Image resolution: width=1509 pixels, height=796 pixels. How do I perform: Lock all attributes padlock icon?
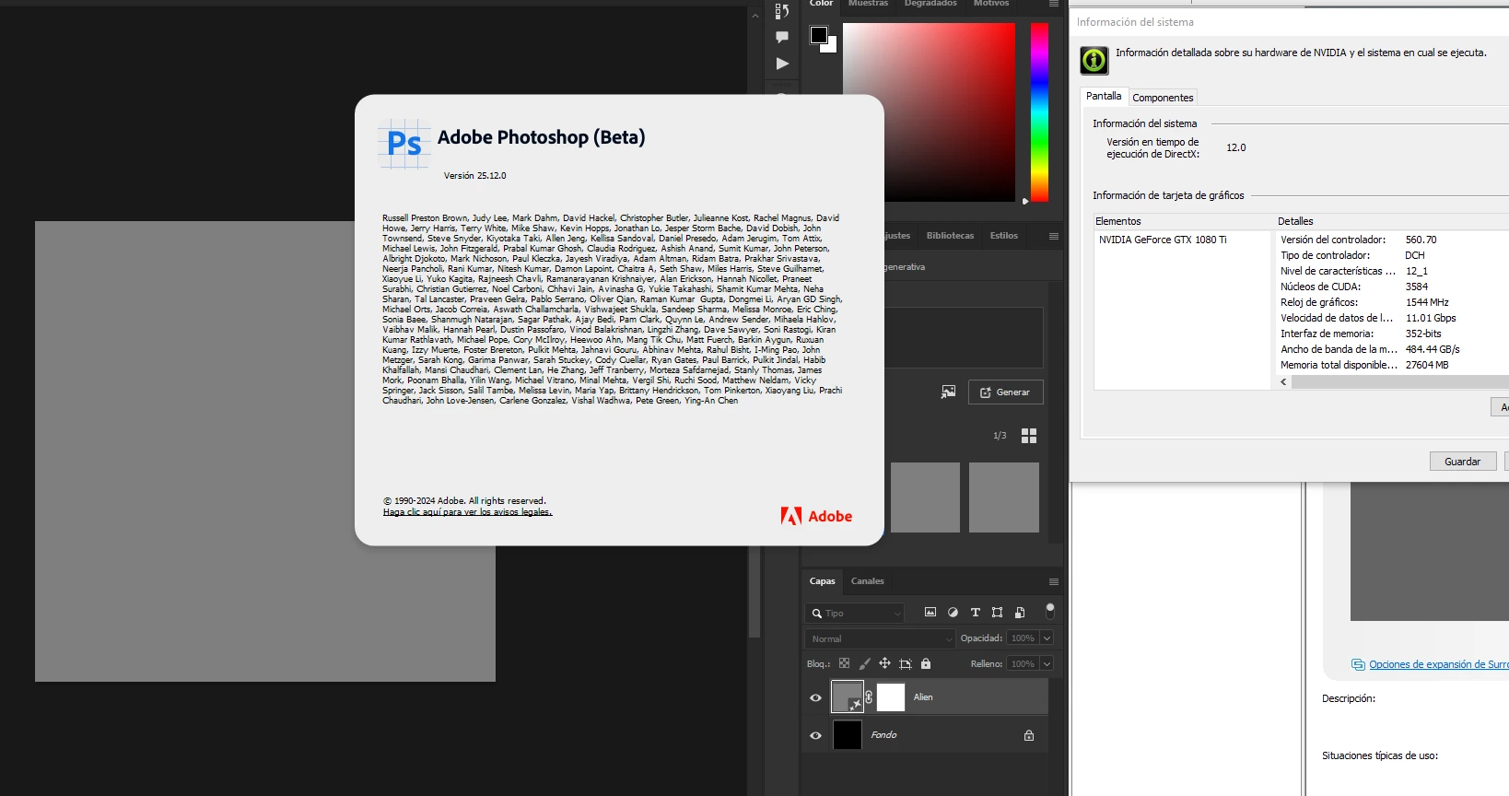pyautogui.click(x=926, y=663)
